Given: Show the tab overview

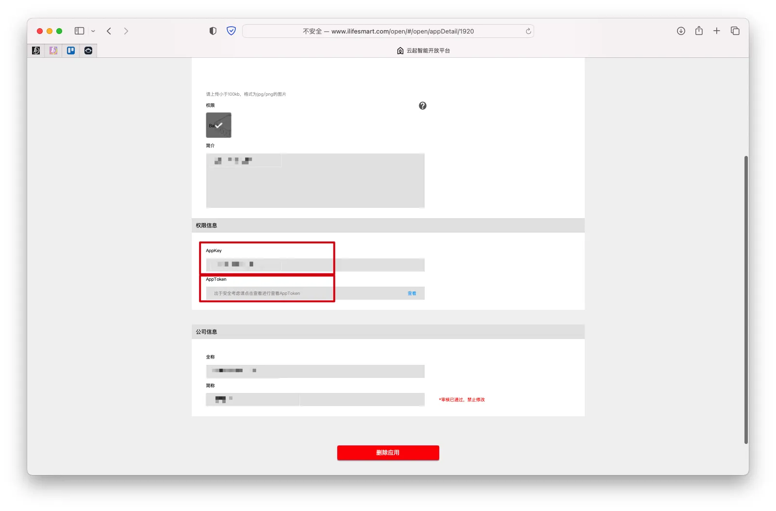Looking at the screenshot, I should tap(735, 31).
